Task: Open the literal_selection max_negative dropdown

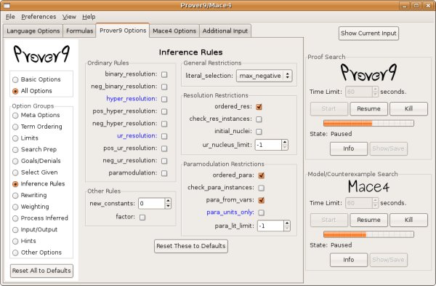Action: coord(265,76)
